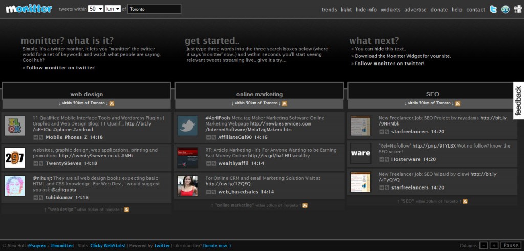The width and height of the screenshot is (524, 251).
Task: Click the RSS icon at the bottom of the online marketing column
Action: [305, 205]
